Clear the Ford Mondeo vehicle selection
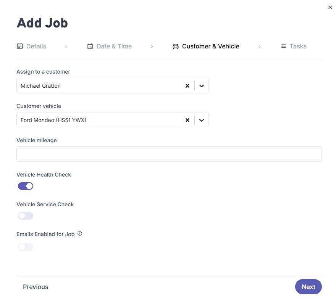This screenshot has width=336, height=305. click(187, 120)
